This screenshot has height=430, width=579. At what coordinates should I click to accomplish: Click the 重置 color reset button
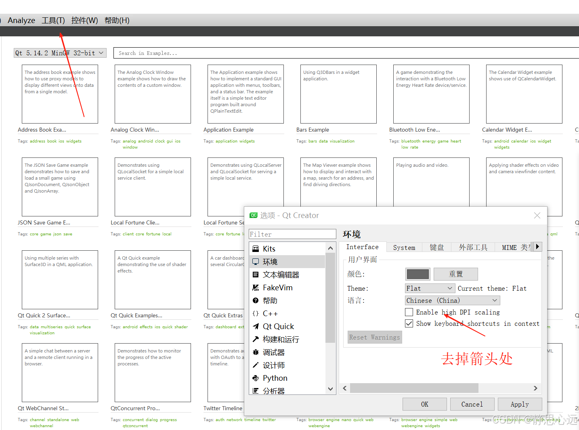pos(456,274)
